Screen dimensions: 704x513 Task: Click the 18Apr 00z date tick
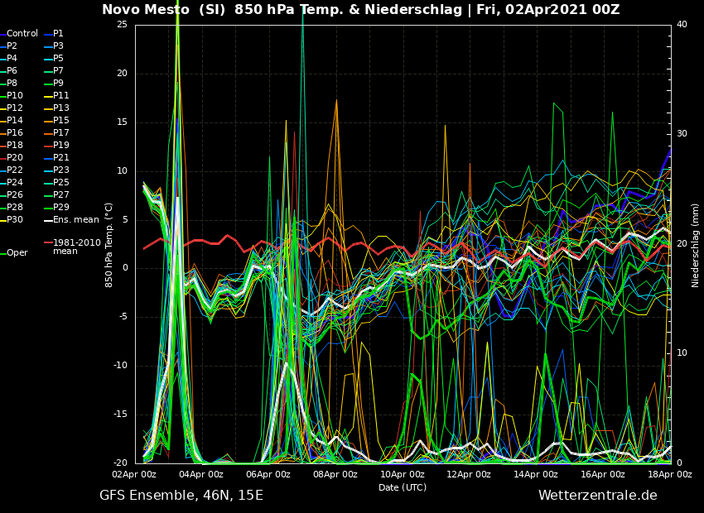[x=669, y=475]
